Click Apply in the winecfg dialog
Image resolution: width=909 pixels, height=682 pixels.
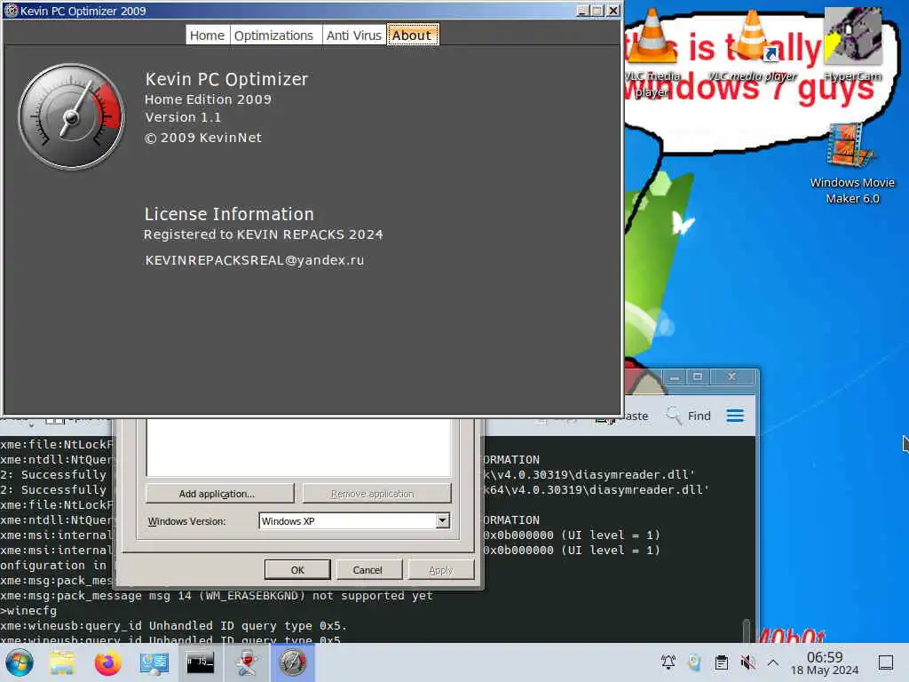tap(440, 570)
